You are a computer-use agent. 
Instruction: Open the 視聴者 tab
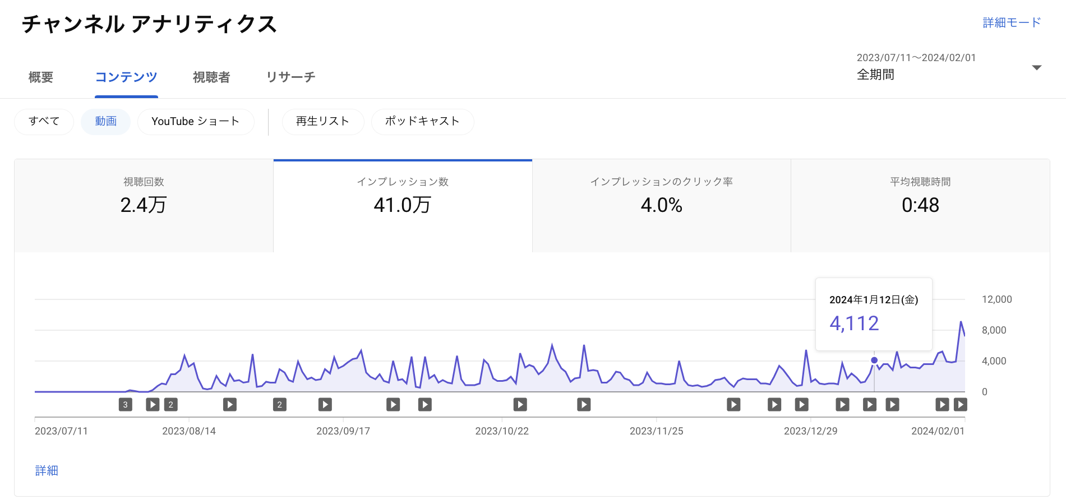(211, 77)
